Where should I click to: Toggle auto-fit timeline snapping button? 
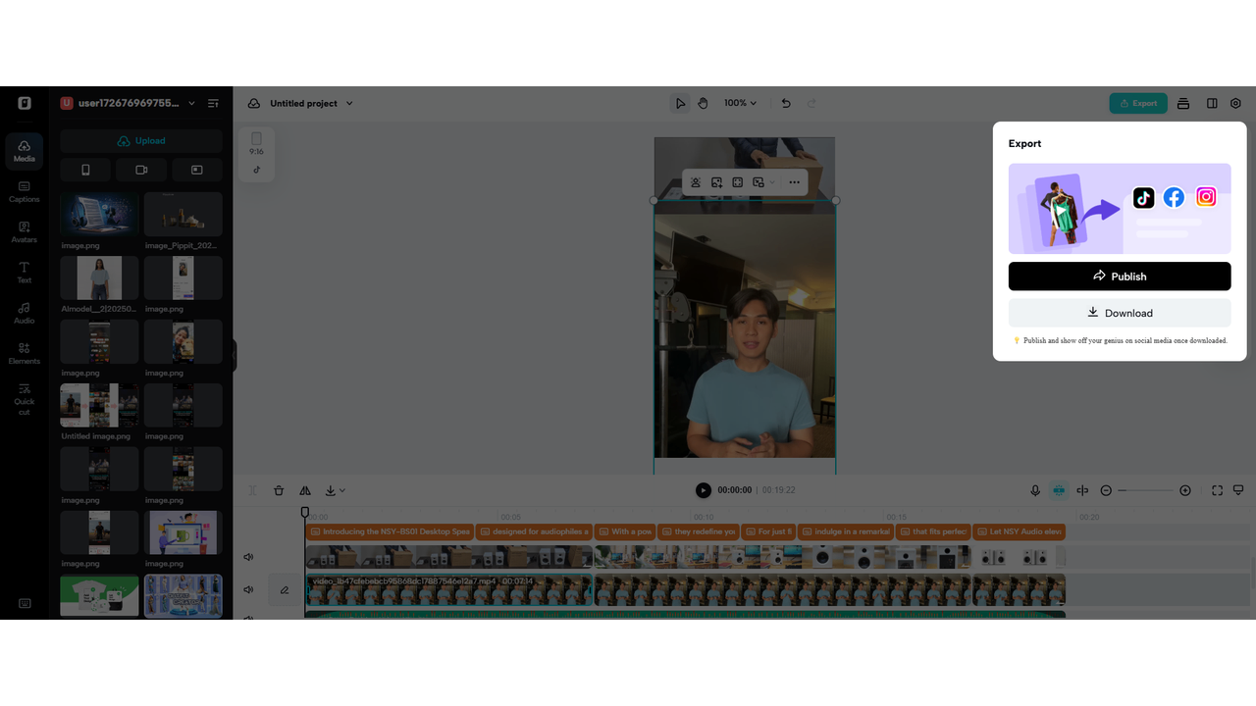(1059, 490)
